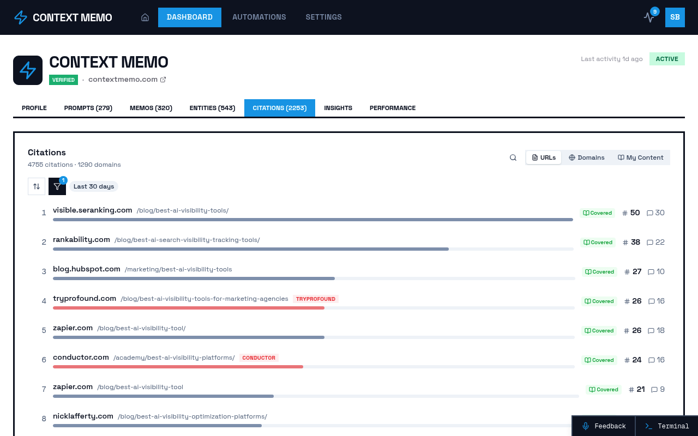
Task: Keep URLs view selected in the view switcher
Action: click(x=543, y=158)
